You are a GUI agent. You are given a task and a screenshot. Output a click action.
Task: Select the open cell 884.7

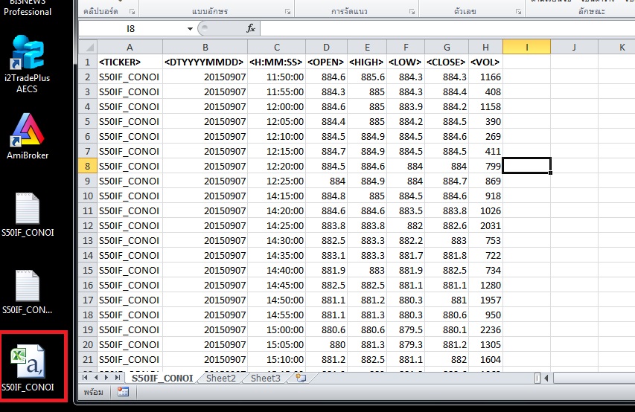click(x=326, y=152)
